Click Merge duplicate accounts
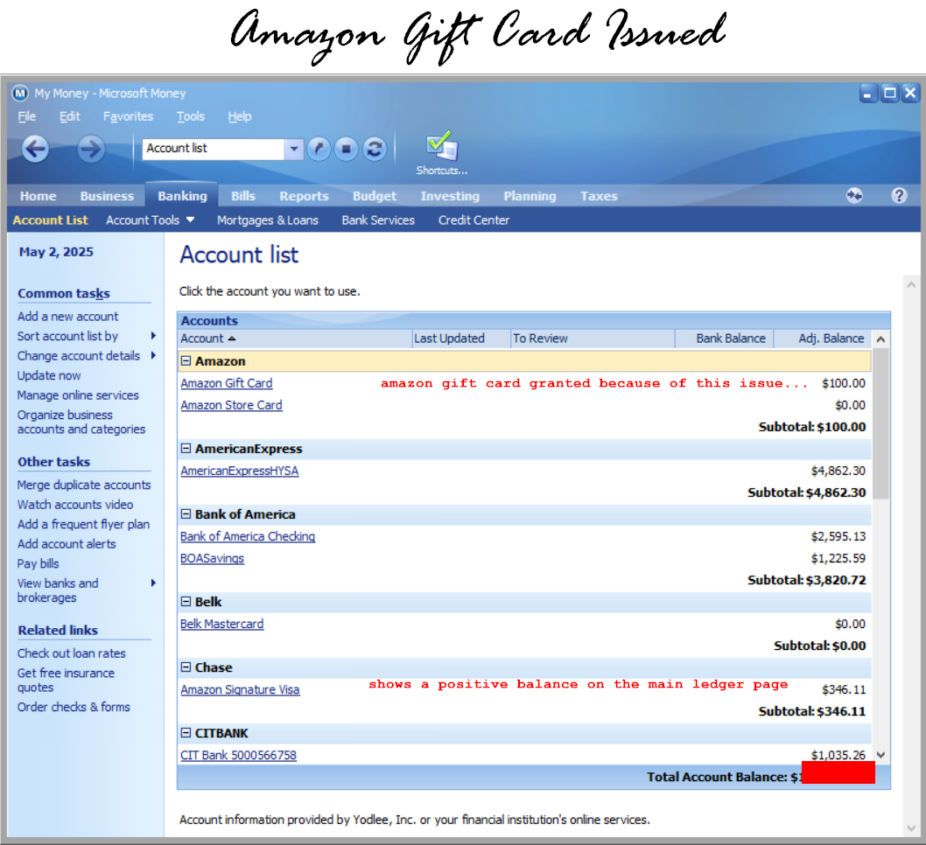 84,485
